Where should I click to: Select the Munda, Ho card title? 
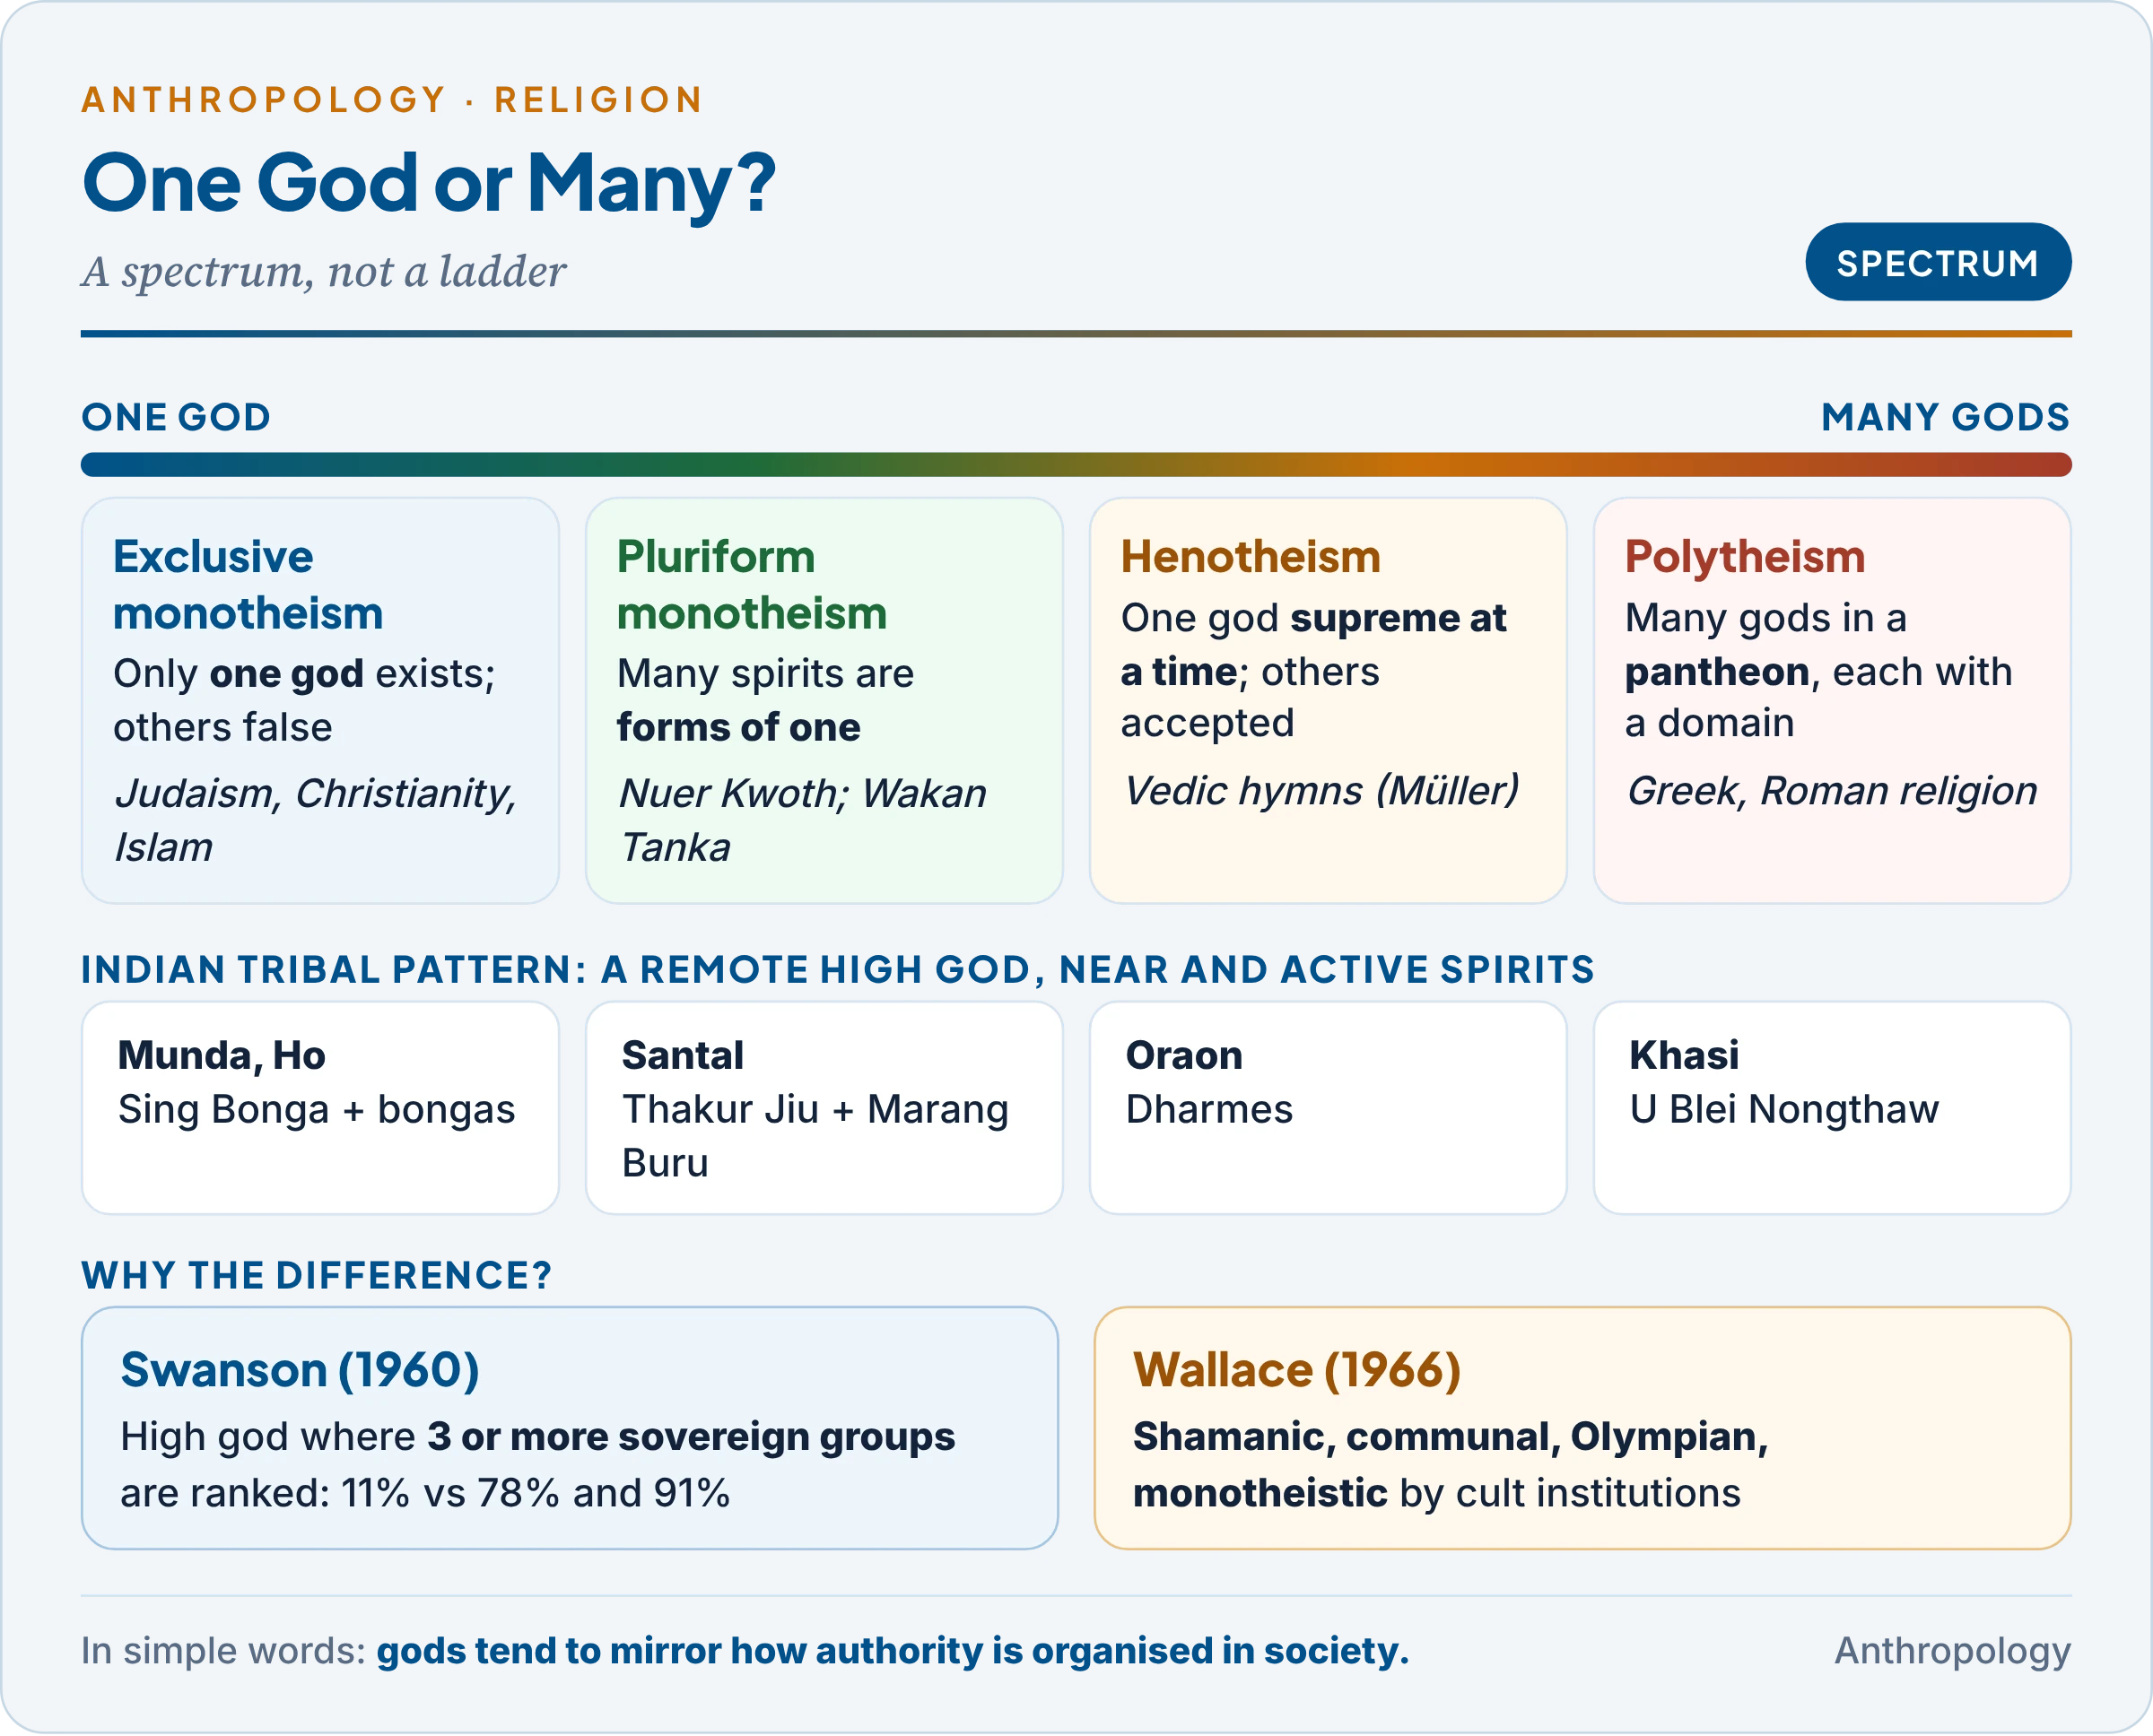222,1056
